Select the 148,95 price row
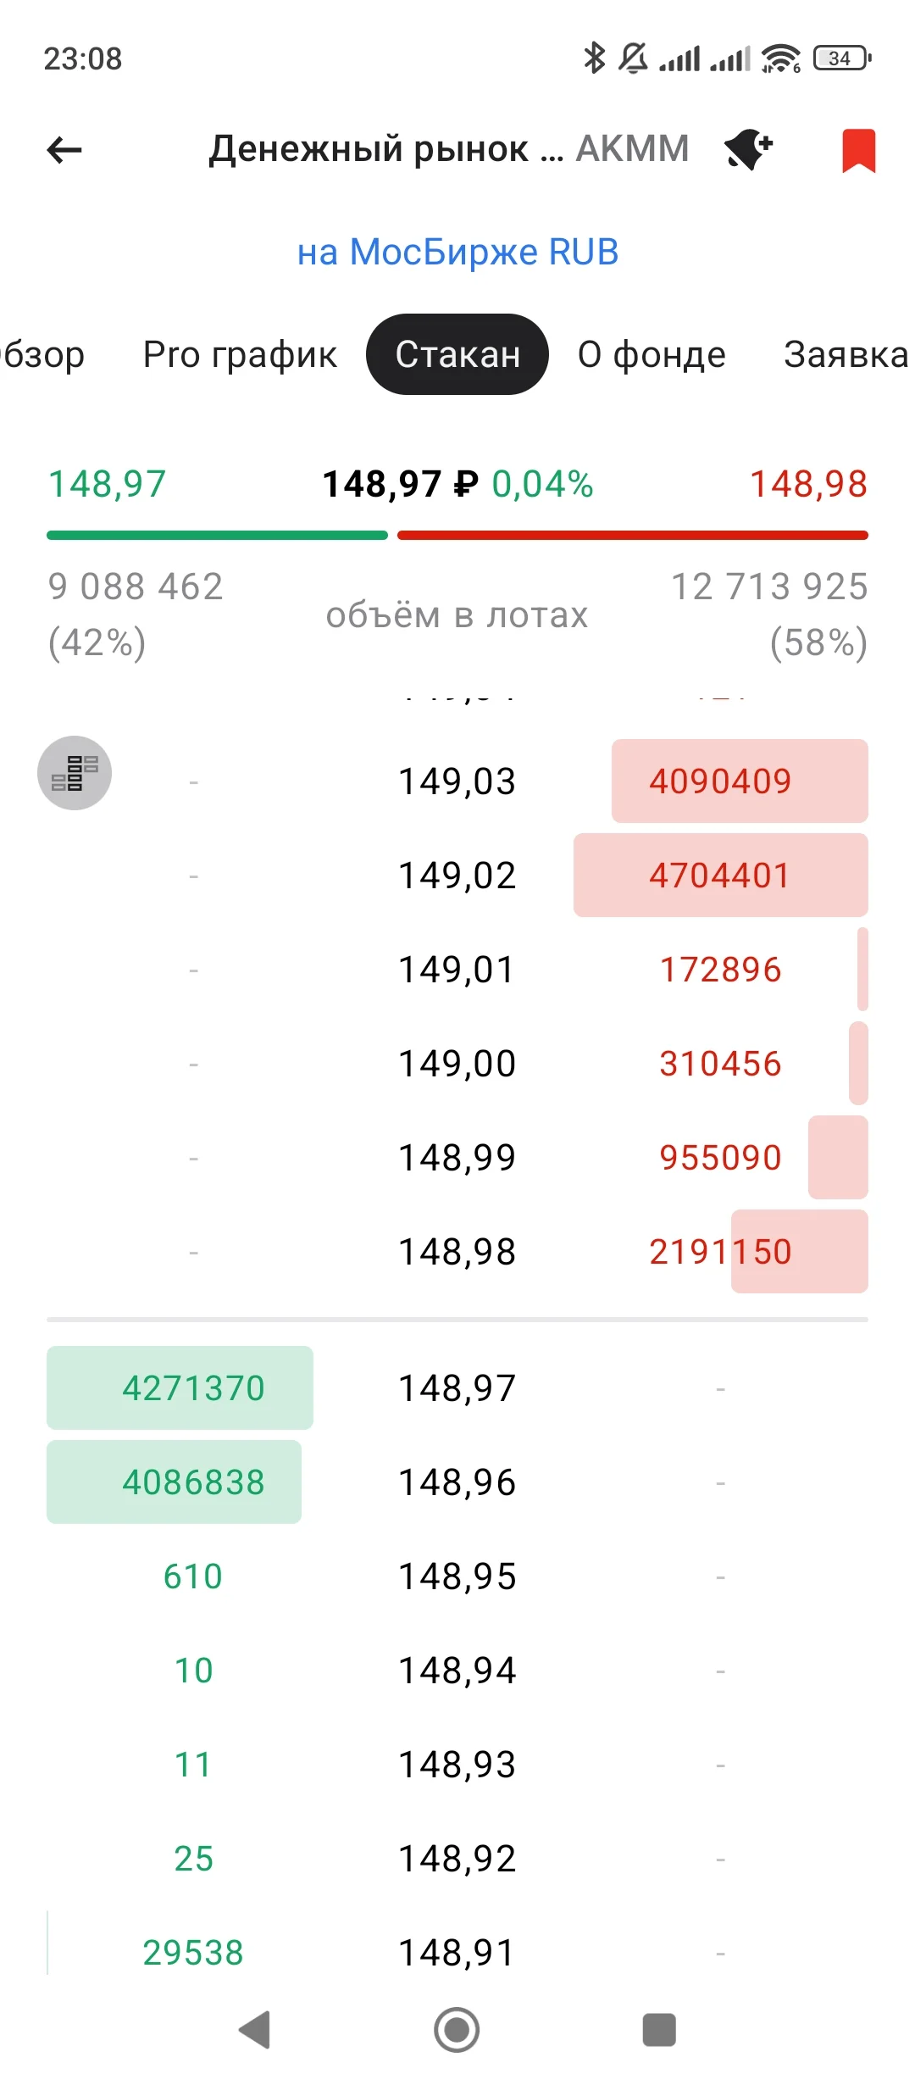The height and width of the screenshot is (2085, 915). click(x=457, y=1576)
